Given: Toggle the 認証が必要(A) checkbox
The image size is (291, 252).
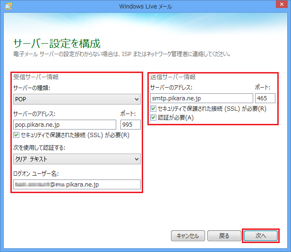Looking at the screenshot, I should point(153,117).
